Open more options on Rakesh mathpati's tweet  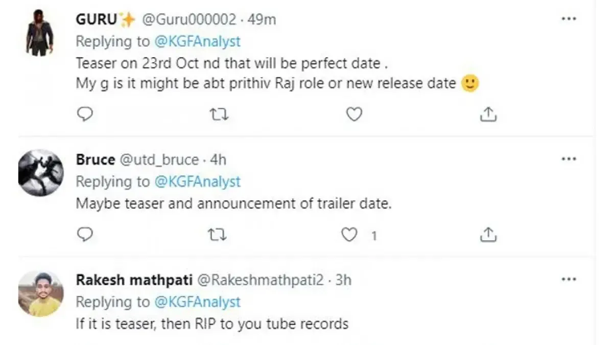click(x=569, y=279)
